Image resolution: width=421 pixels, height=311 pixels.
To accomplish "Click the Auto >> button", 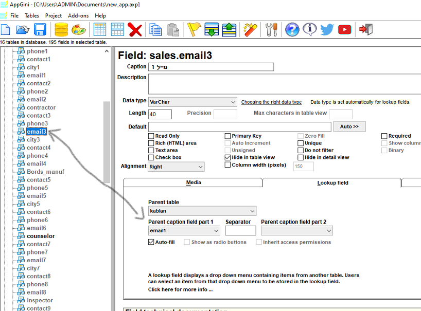I will click(x=349, y=126).
